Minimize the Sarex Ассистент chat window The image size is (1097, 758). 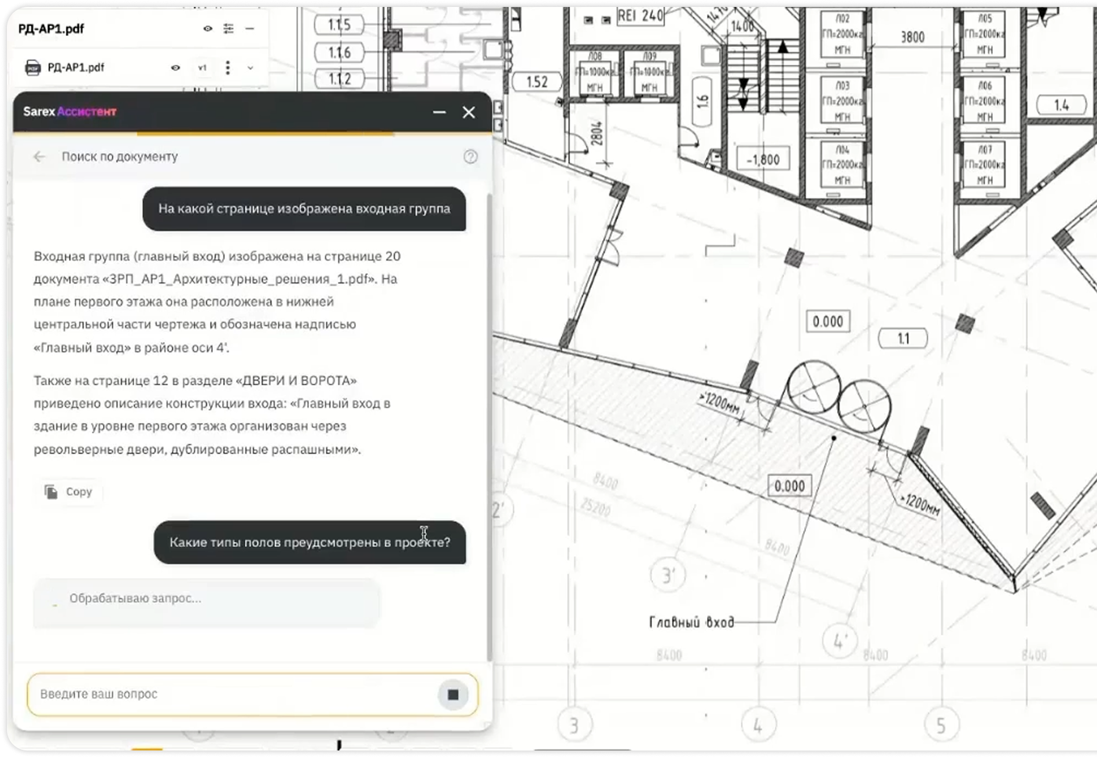pyautogui.click(x=440, y=112)
